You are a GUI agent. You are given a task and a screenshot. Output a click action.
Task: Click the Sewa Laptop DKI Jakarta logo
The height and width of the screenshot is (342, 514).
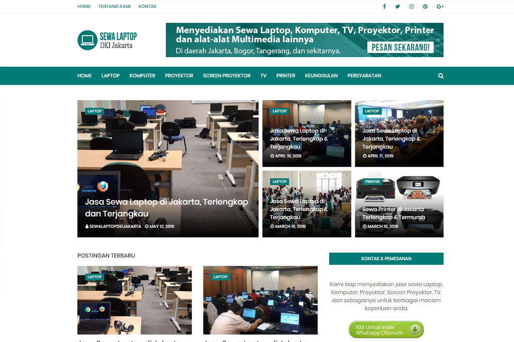(107, 40)
